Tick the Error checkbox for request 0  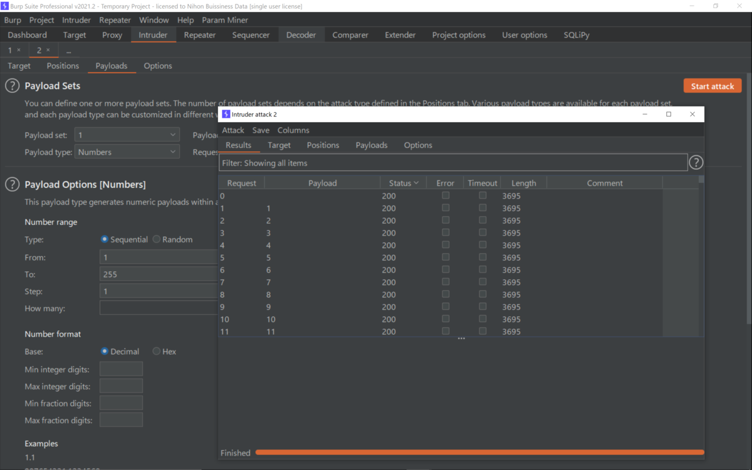pyautogui.click(x=446, y=196)
